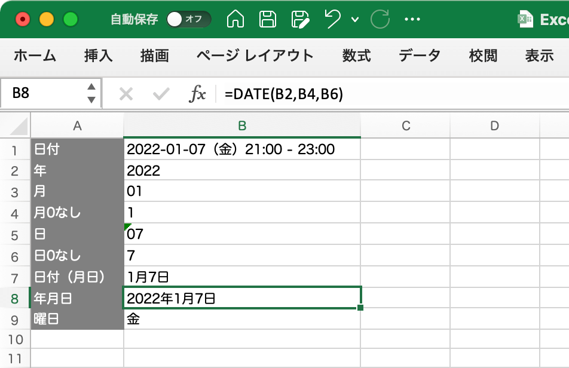
Task: Select cell B1 containing the date string
Action: 242,149
